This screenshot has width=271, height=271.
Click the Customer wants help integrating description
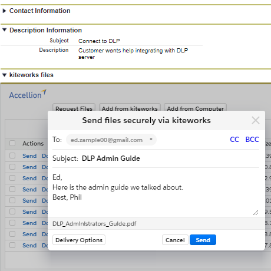133,54
